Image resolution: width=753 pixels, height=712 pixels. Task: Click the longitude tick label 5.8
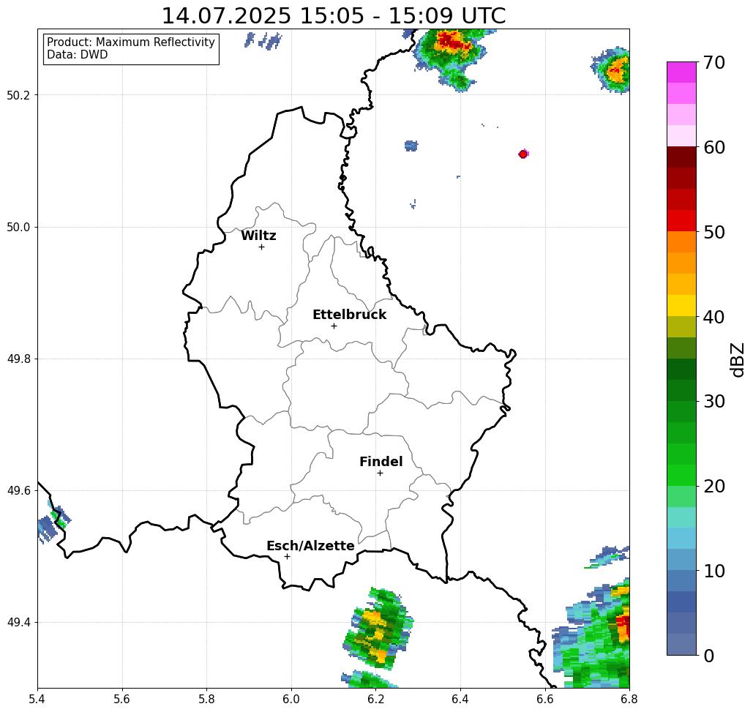point(206,700)
